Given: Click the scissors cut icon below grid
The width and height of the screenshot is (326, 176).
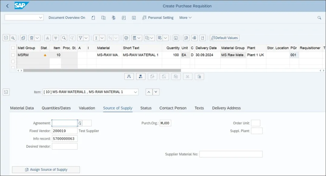Looking at the screenshot, I should point(187,77).
